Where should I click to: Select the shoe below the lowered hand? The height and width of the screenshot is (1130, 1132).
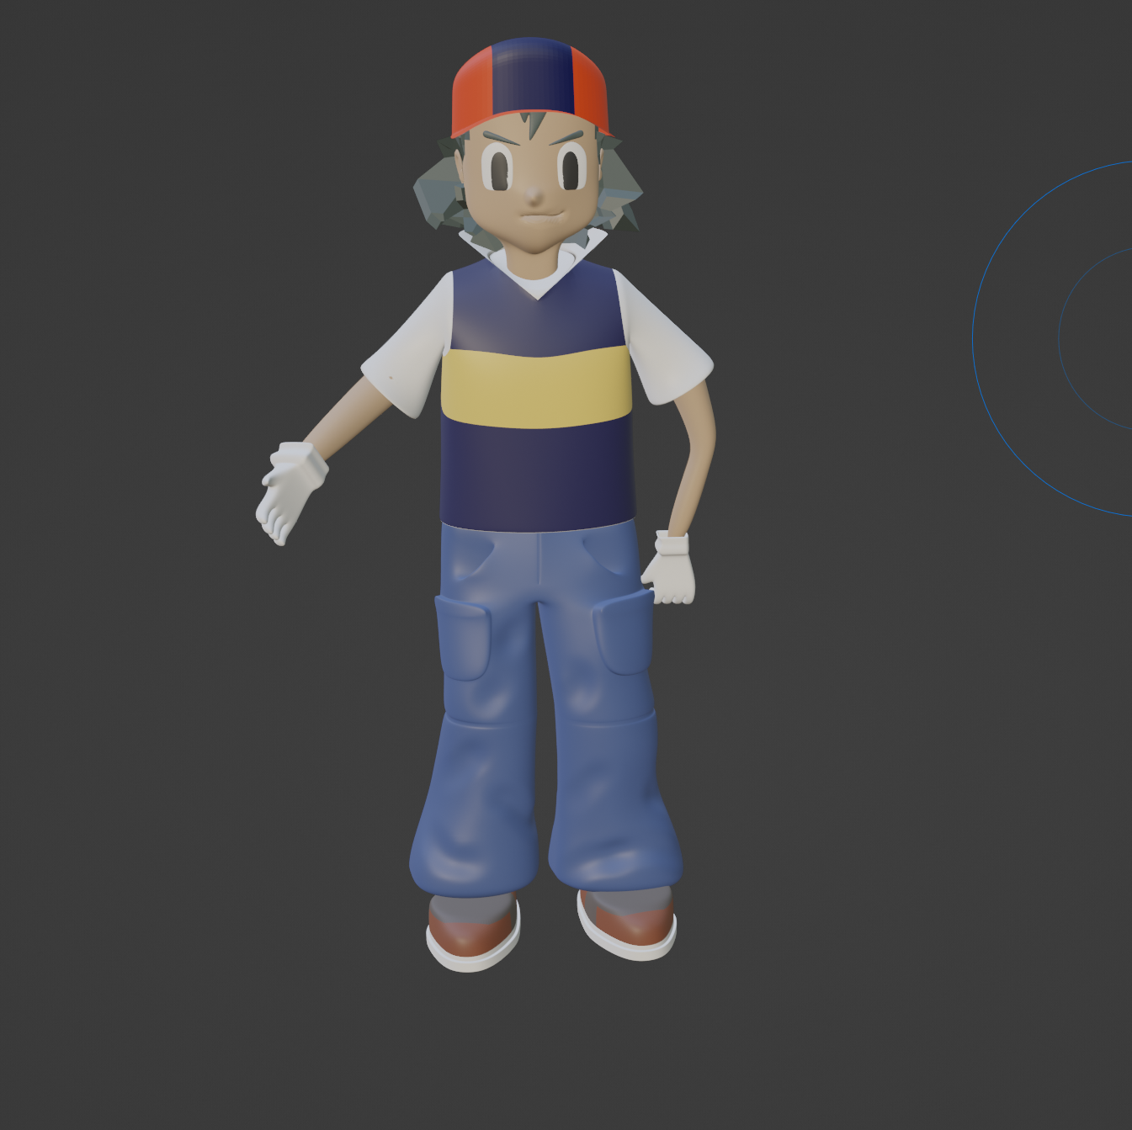coord(627,923)
